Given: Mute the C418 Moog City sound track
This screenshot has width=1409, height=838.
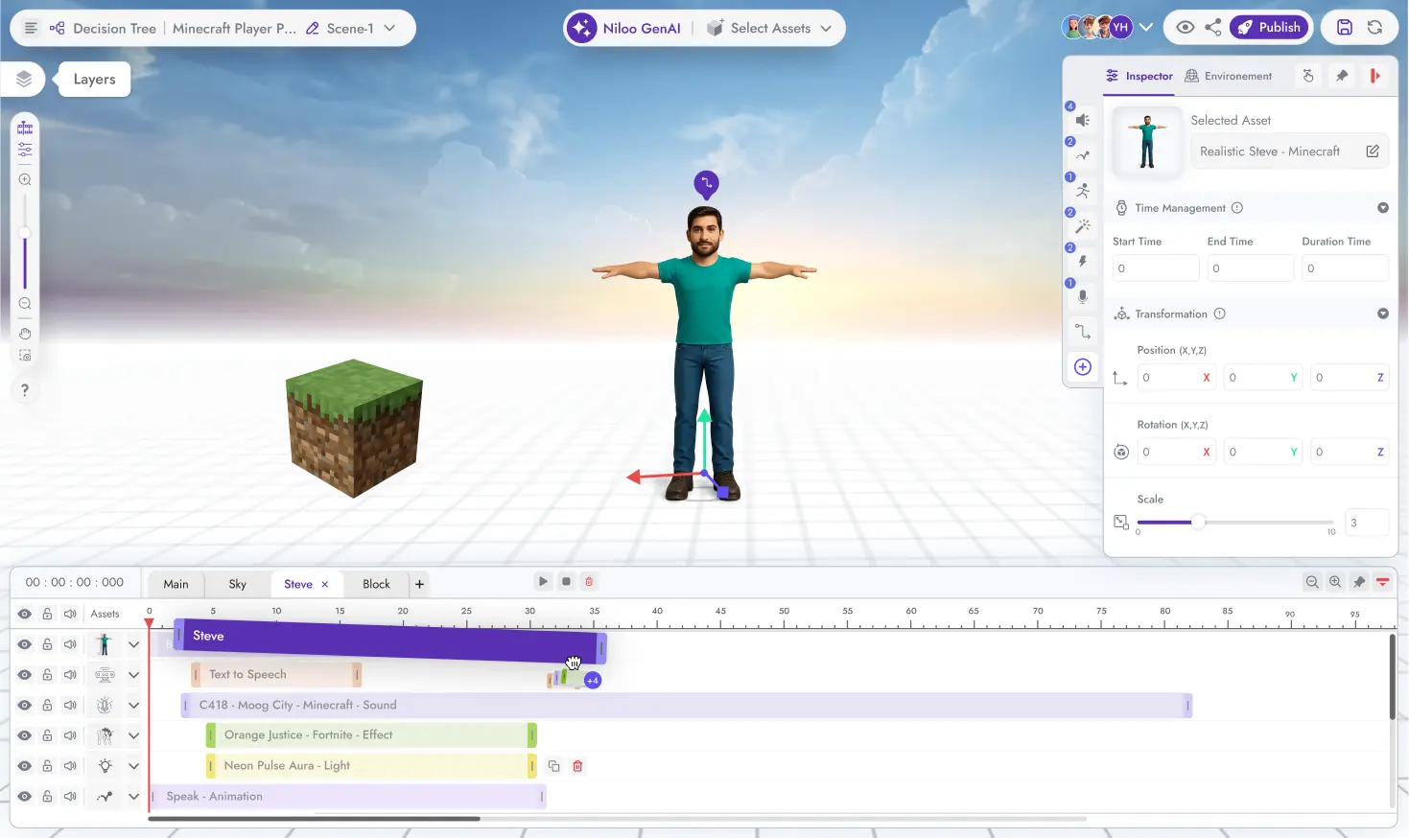Looking at the screenshot, I should pyautogui.click(x=70, y=705).
